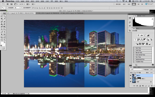Enable 显示变换控件 checkbox
The image size is (155, 97).
point(22,8)
